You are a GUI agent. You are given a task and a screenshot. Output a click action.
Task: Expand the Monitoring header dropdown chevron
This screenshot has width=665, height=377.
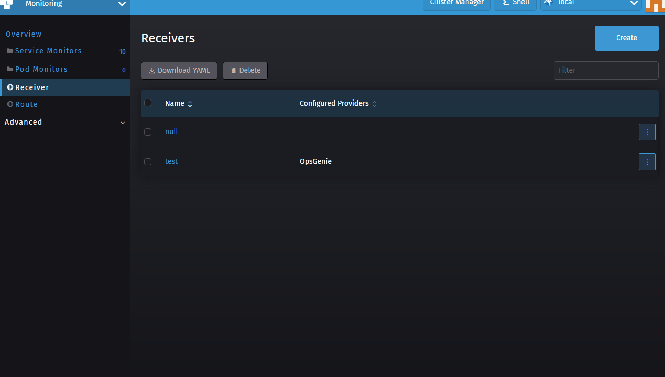point(122,4)
